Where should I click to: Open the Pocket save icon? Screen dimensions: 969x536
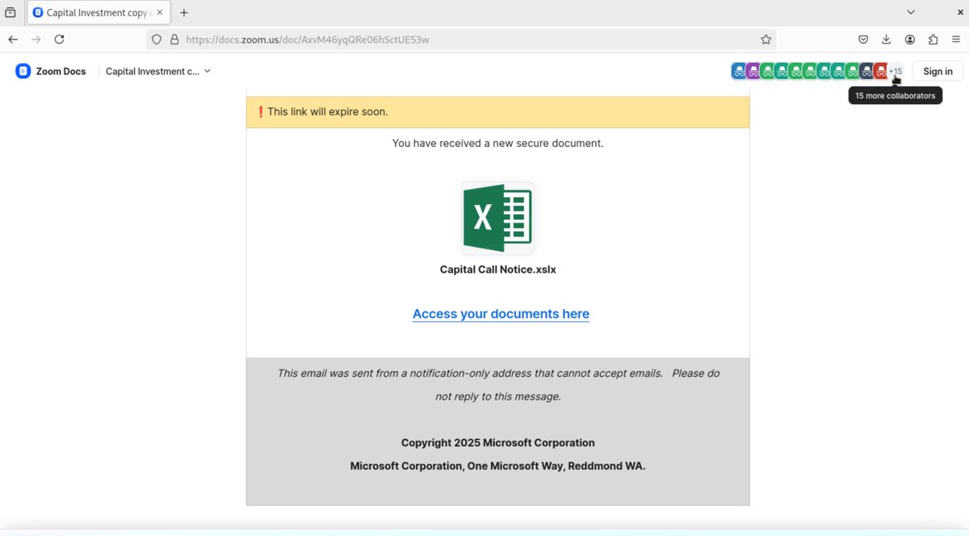click(x=863, y=40)
